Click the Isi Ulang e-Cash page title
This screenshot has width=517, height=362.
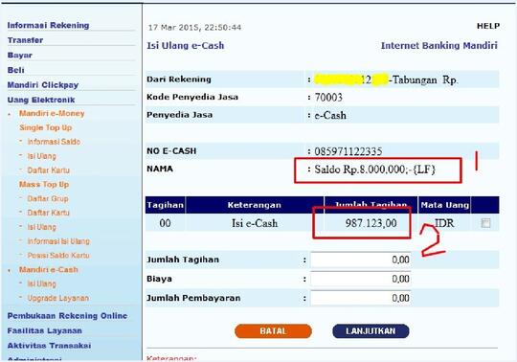(186, 46)
